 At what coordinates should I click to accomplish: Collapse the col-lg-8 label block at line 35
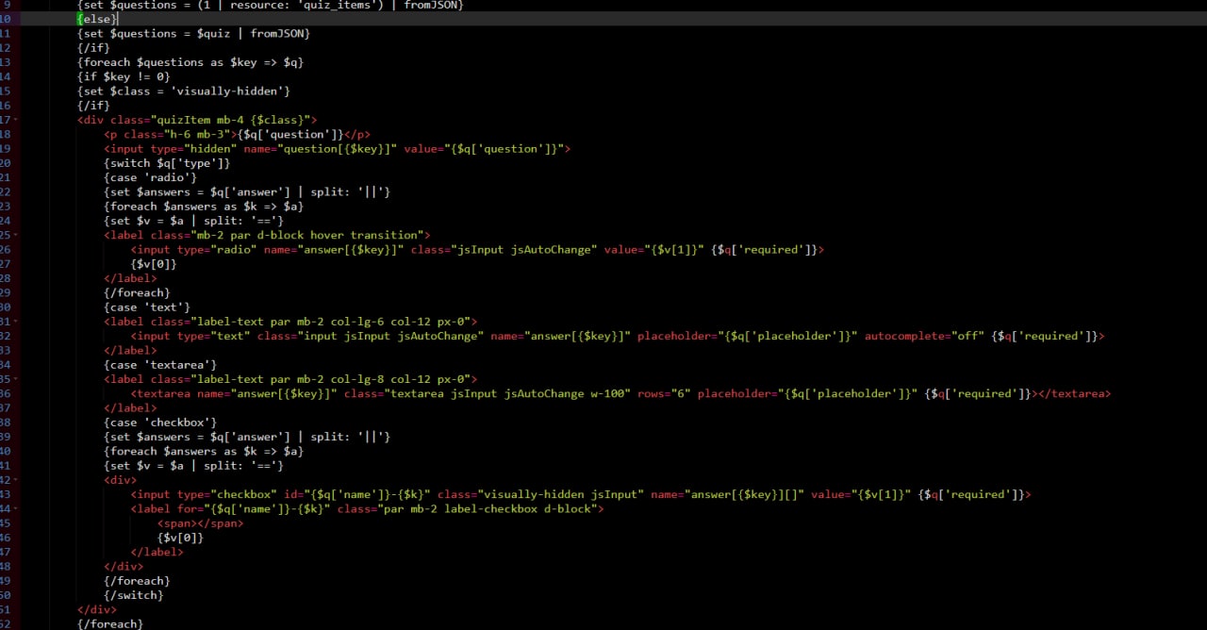click(16, 379)
